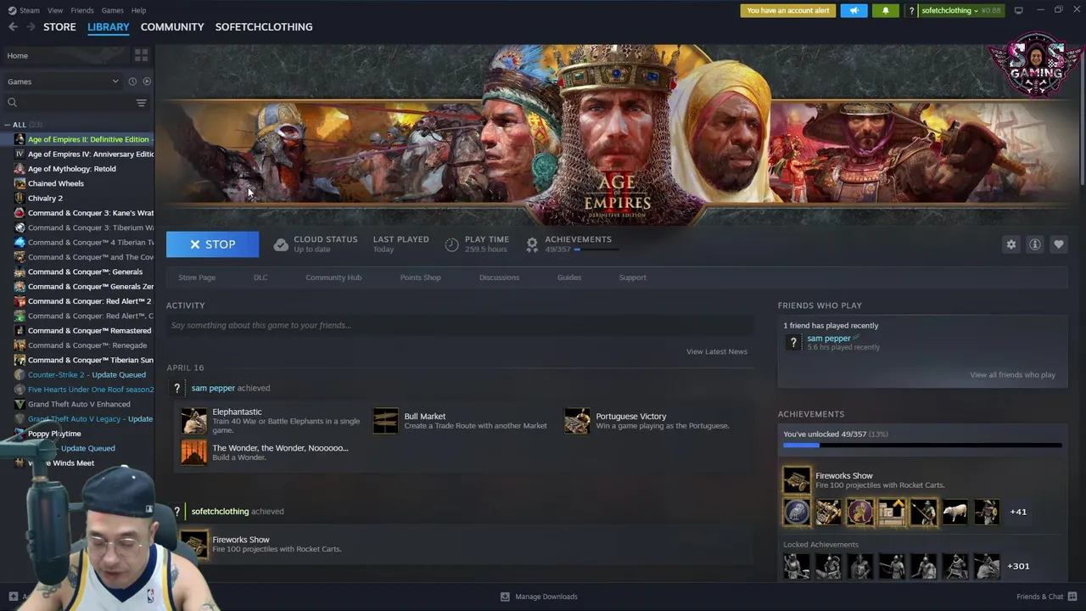This screenshot has height=611, width=1086.
Task: Select Grand Theft Auto V Enhanced
Action: click(x=79, y=404)
